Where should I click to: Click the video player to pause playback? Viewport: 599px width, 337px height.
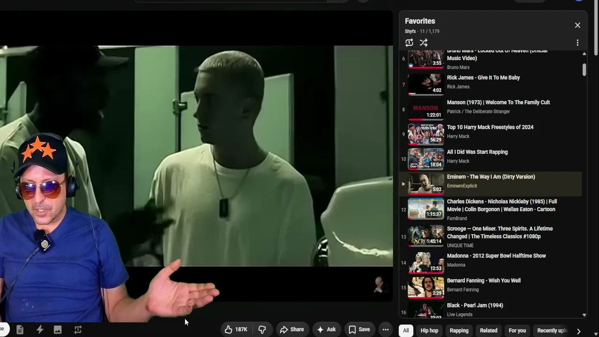(x=197, y=156)
